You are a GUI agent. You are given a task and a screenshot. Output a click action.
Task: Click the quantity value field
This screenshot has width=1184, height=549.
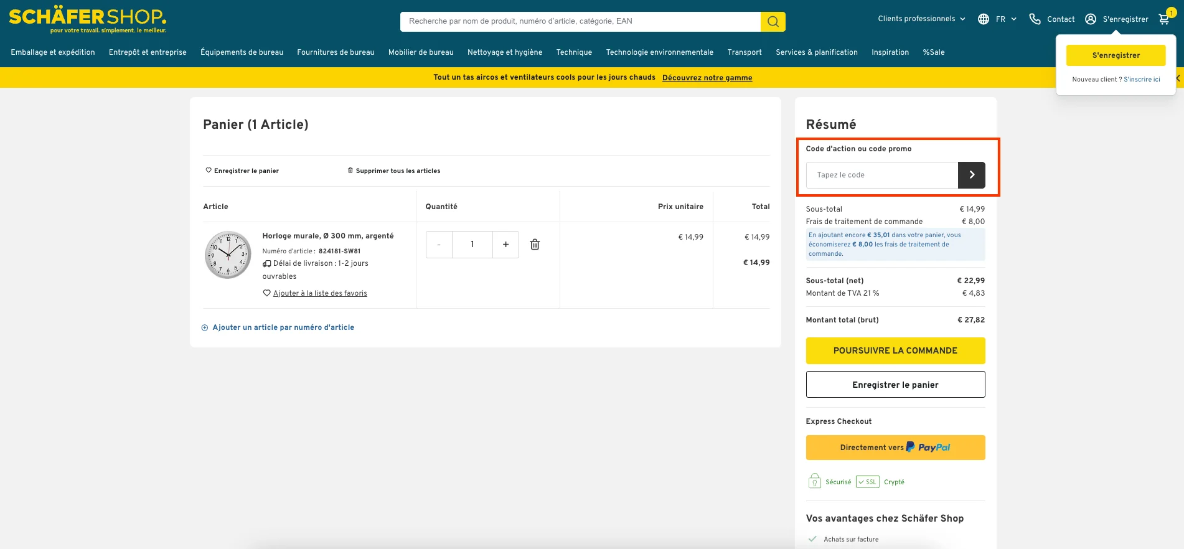[x=472, y=245]
